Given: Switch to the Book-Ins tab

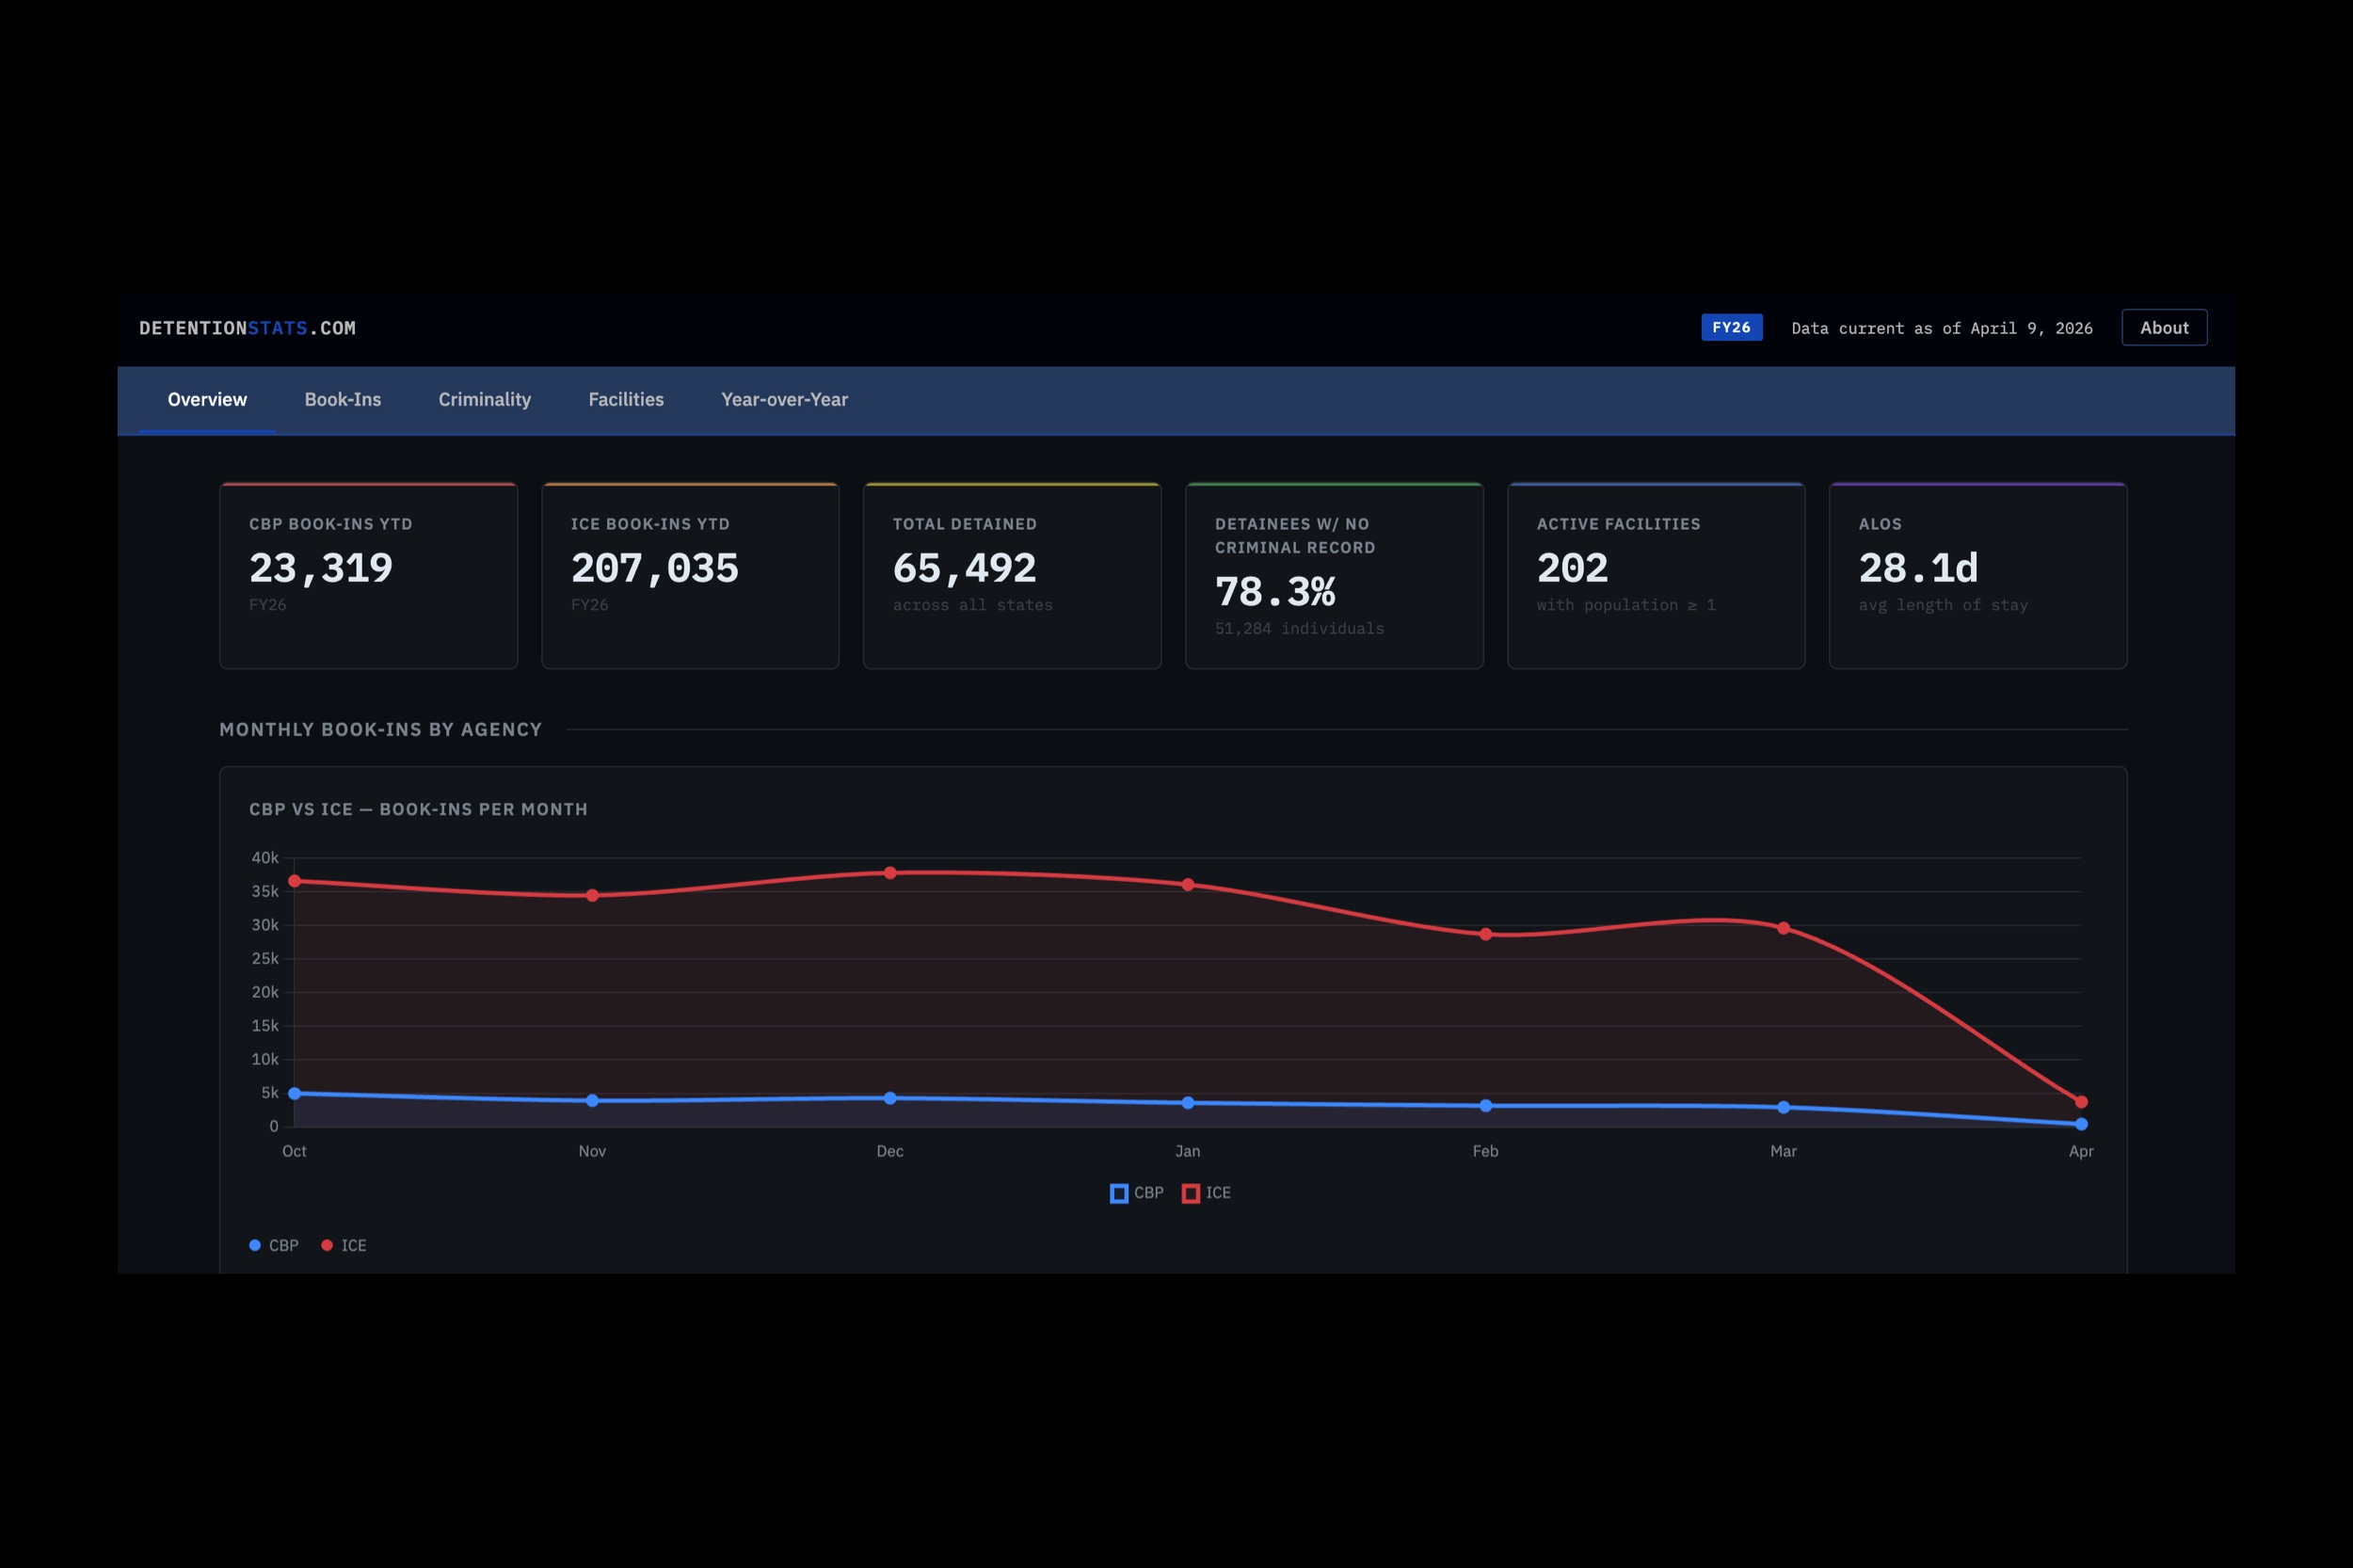Looking at the screenshot, I should point(342,400).
